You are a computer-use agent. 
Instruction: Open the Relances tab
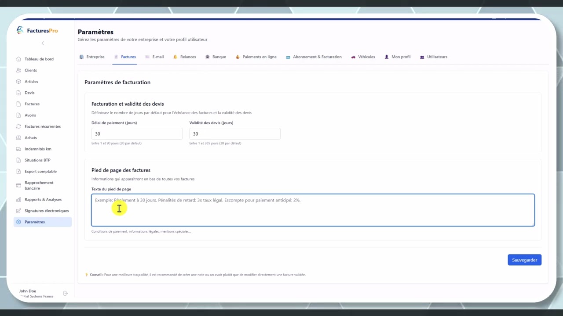[184, 57]
